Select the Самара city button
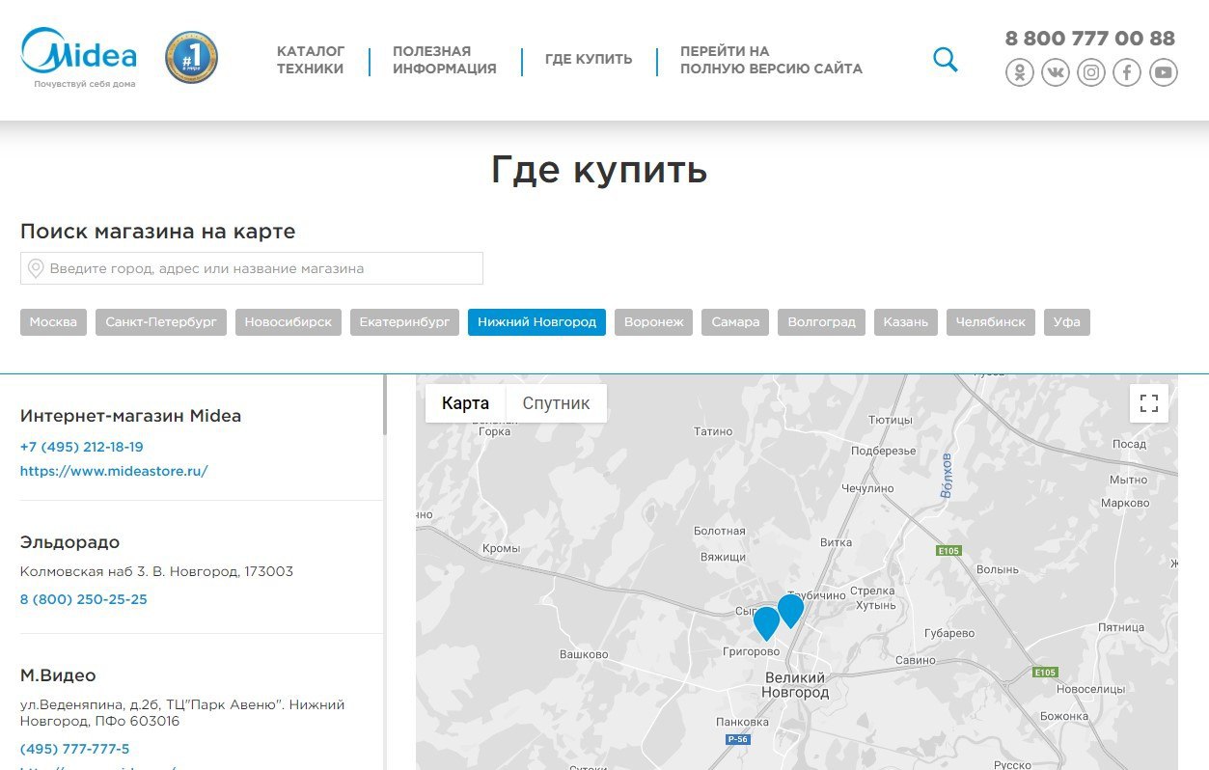 [735, 322]
